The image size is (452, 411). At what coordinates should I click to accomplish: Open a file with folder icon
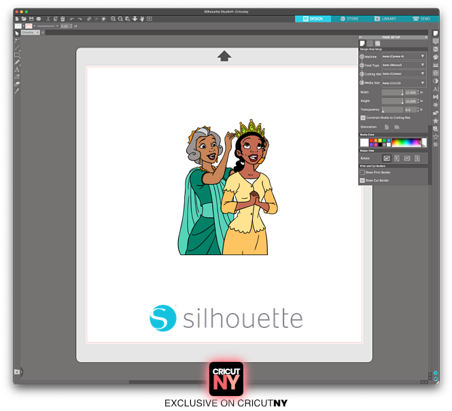point(24,19)
